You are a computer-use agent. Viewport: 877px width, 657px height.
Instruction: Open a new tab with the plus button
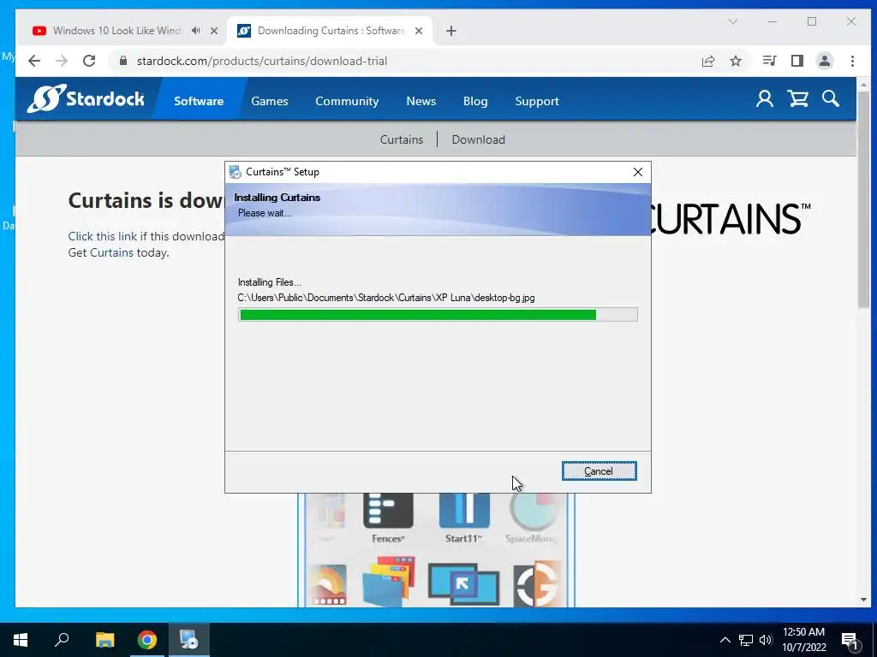451,31
